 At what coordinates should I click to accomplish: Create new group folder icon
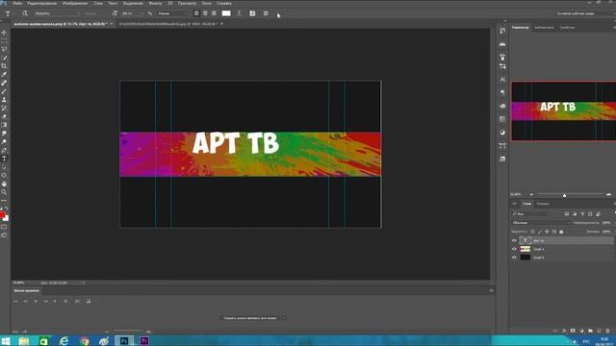590,331
